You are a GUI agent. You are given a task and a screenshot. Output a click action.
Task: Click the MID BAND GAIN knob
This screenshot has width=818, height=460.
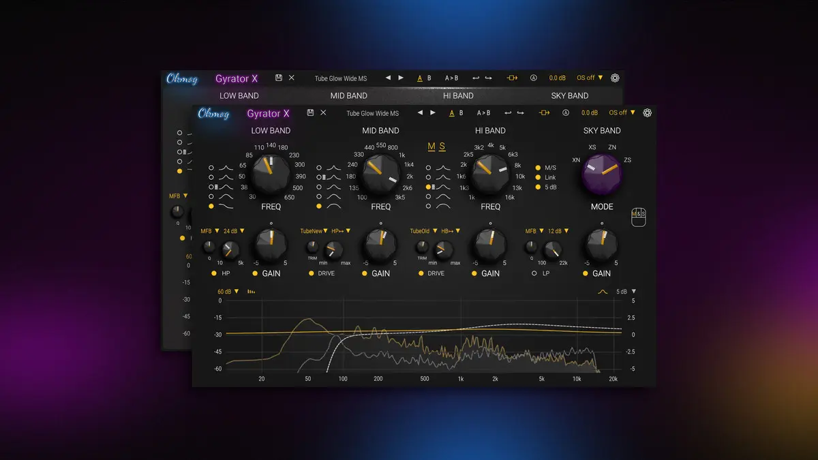(380, 245)
